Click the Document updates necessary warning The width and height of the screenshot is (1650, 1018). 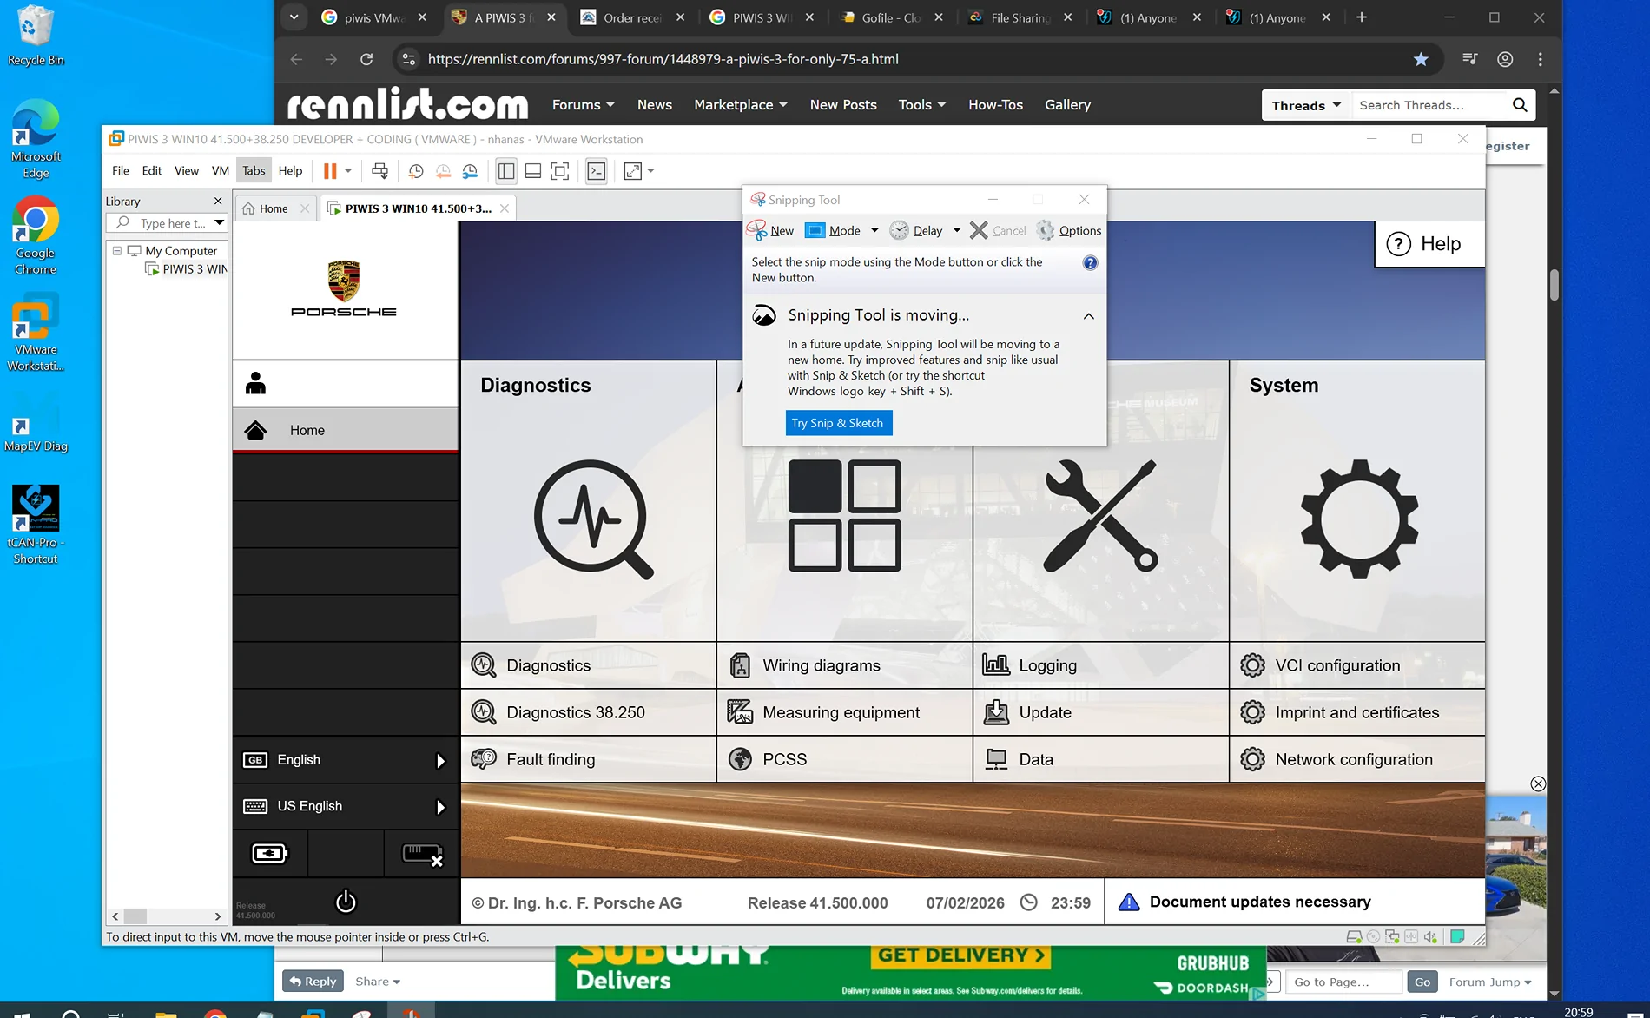pyautogui.click(x=1295, y=902)
